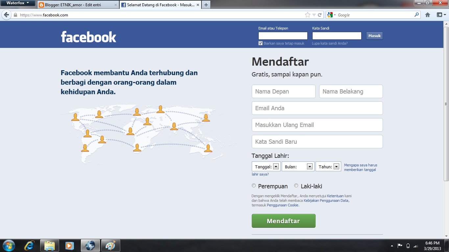Open Kebijakan Penggunaan Data link
This screenshot has width=449, height=252.
tap(326, 200)
